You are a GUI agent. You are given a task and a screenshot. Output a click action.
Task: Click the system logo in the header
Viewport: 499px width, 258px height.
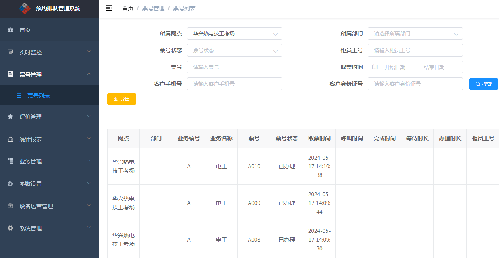coord(25,8)
